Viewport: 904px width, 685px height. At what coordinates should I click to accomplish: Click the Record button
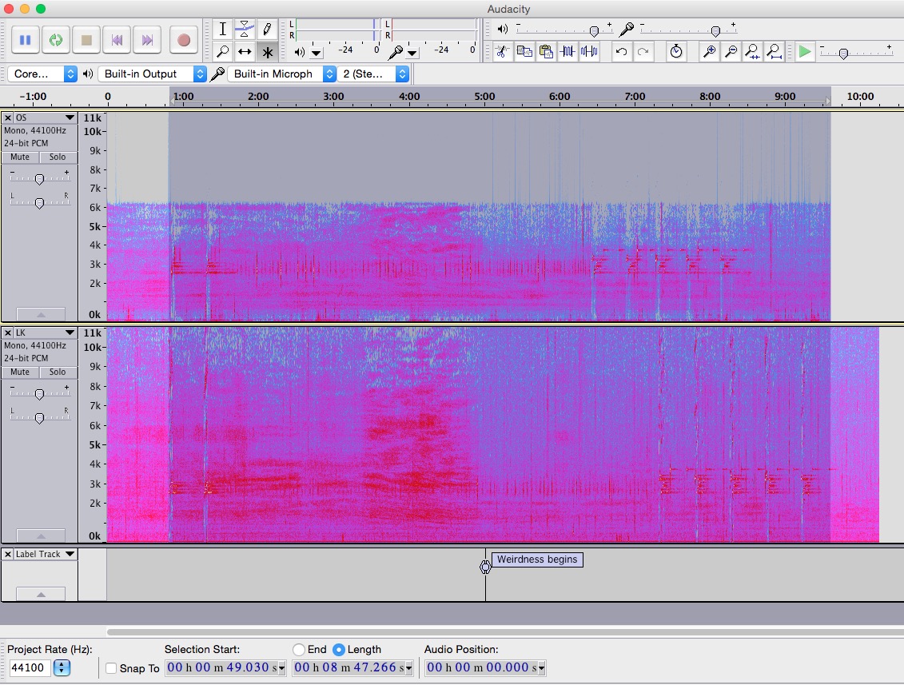(184, 40)
